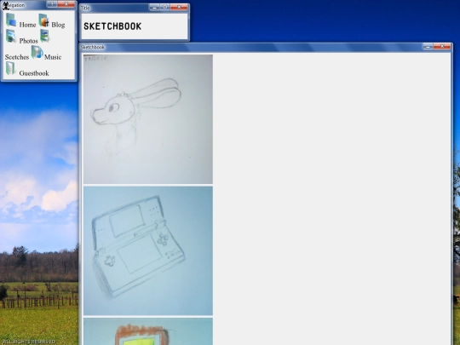Open the Home link text
Image resolution: width=460 pixels, height=345 pixels.
(x=27, y=25)
